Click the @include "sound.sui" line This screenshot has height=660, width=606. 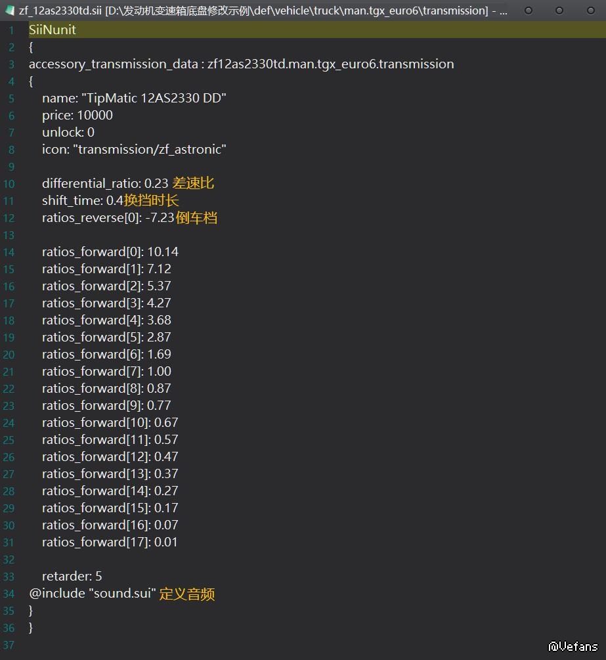(x=92, y=594)
